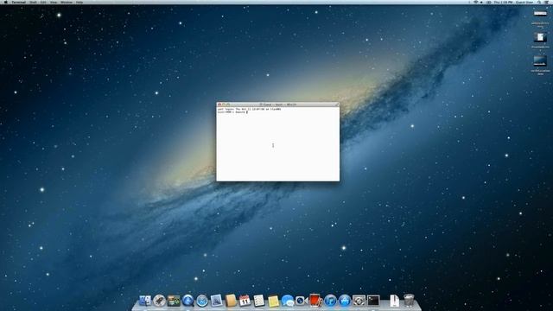Launch Safari compass icon in Dock

click(x=202, y=301)
